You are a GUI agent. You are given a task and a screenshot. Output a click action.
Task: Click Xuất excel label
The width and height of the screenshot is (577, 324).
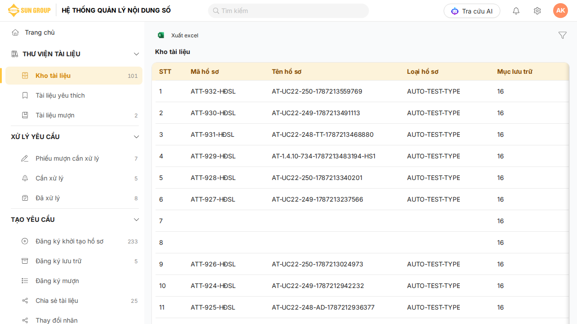pos(185,36)
